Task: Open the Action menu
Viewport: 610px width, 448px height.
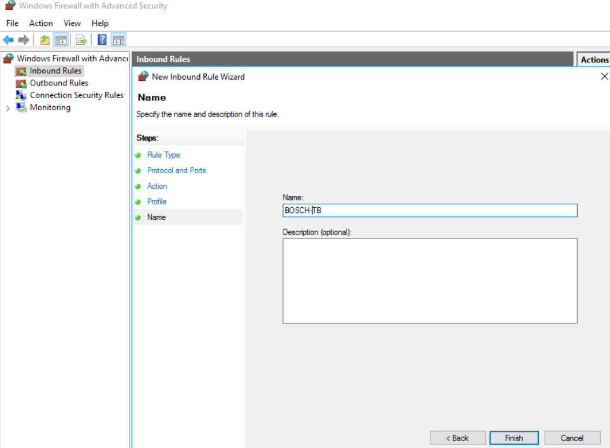Action: point(41,23)
